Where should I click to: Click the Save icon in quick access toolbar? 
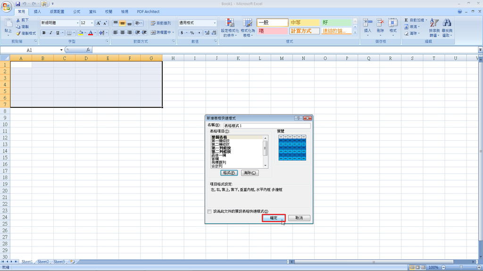point(18,4)
